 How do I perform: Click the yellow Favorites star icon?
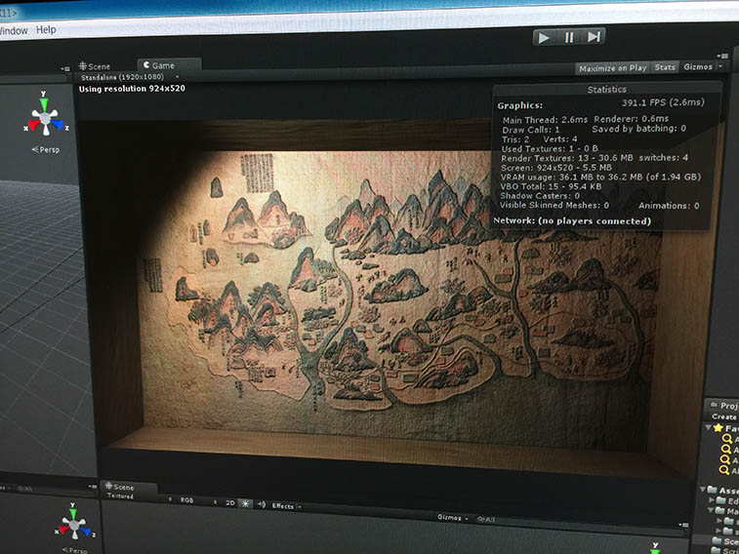(x=718, y=428)
